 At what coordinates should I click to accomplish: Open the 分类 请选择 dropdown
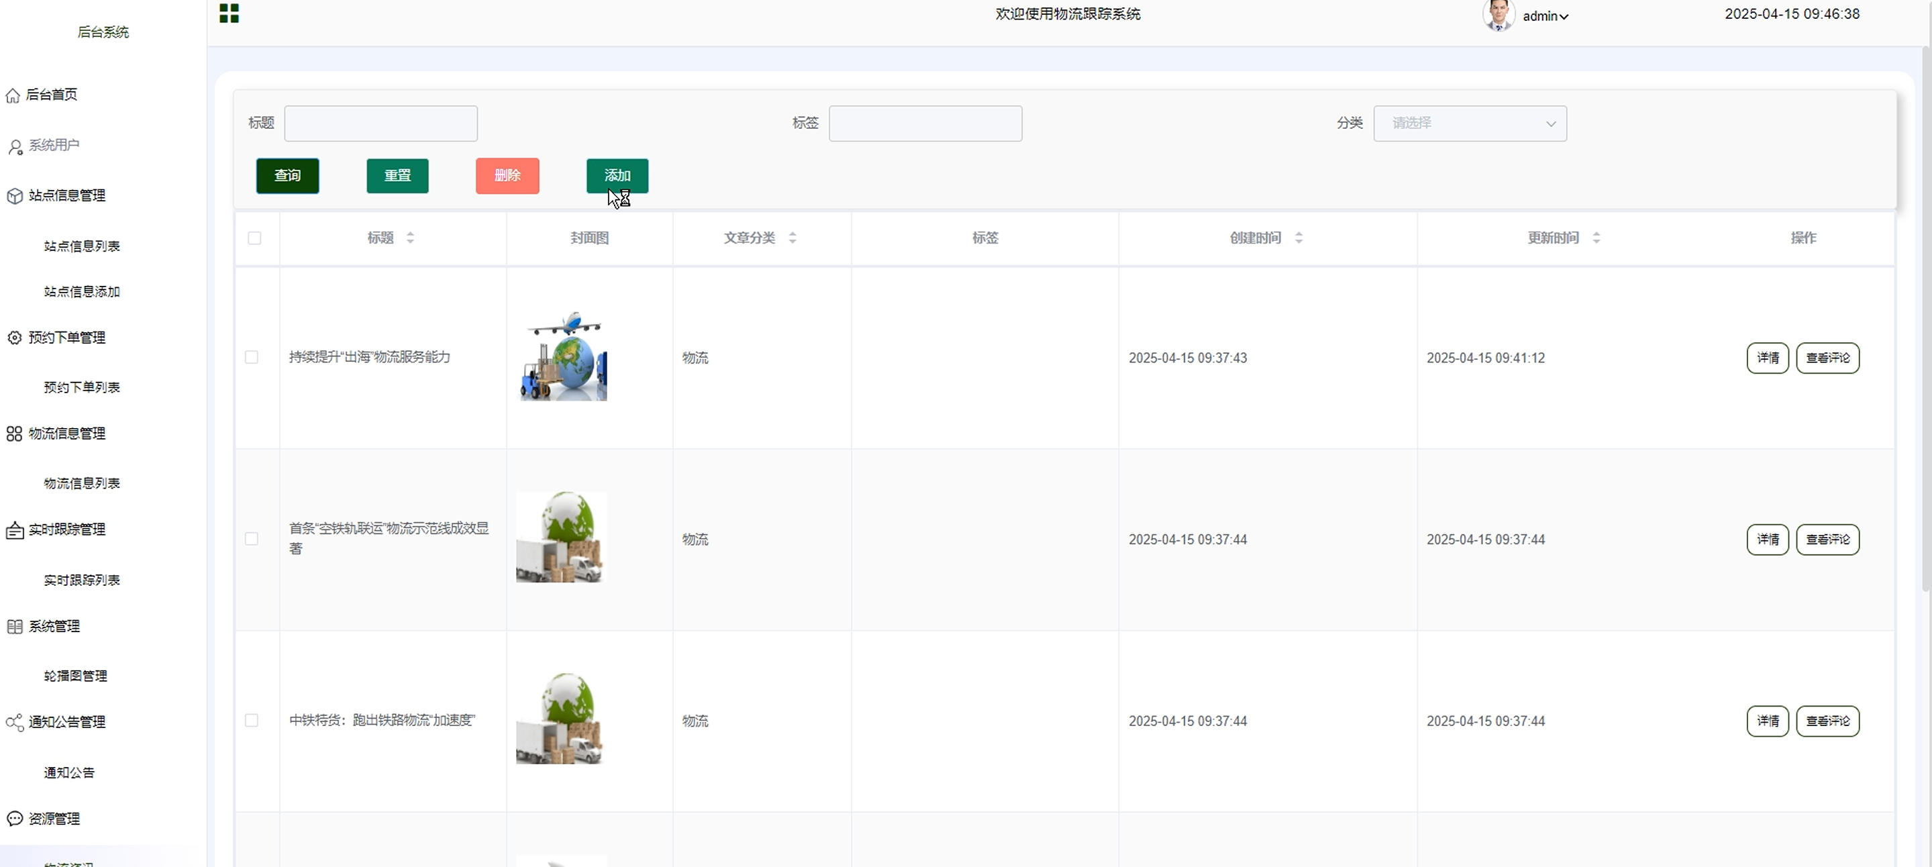click(x=1469, y=123)
